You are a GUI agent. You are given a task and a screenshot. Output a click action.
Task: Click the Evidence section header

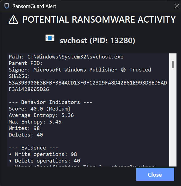click(x=34, y=148)
